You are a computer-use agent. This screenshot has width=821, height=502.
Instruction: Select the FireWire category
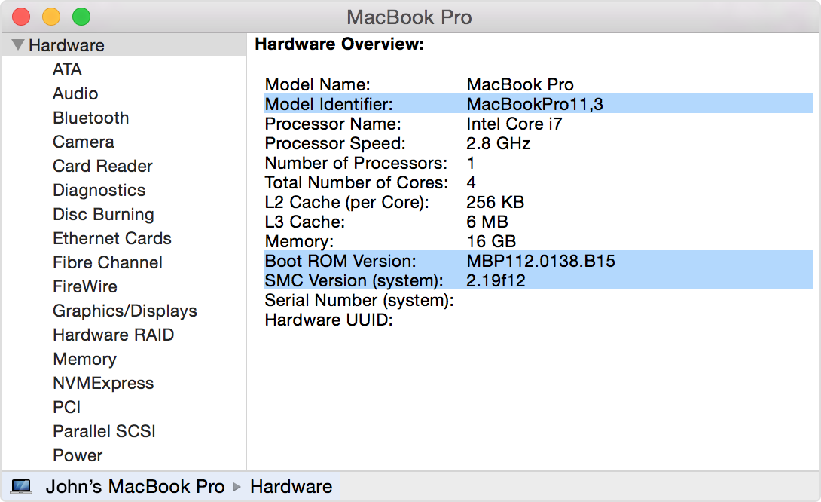tap(84, 286)
